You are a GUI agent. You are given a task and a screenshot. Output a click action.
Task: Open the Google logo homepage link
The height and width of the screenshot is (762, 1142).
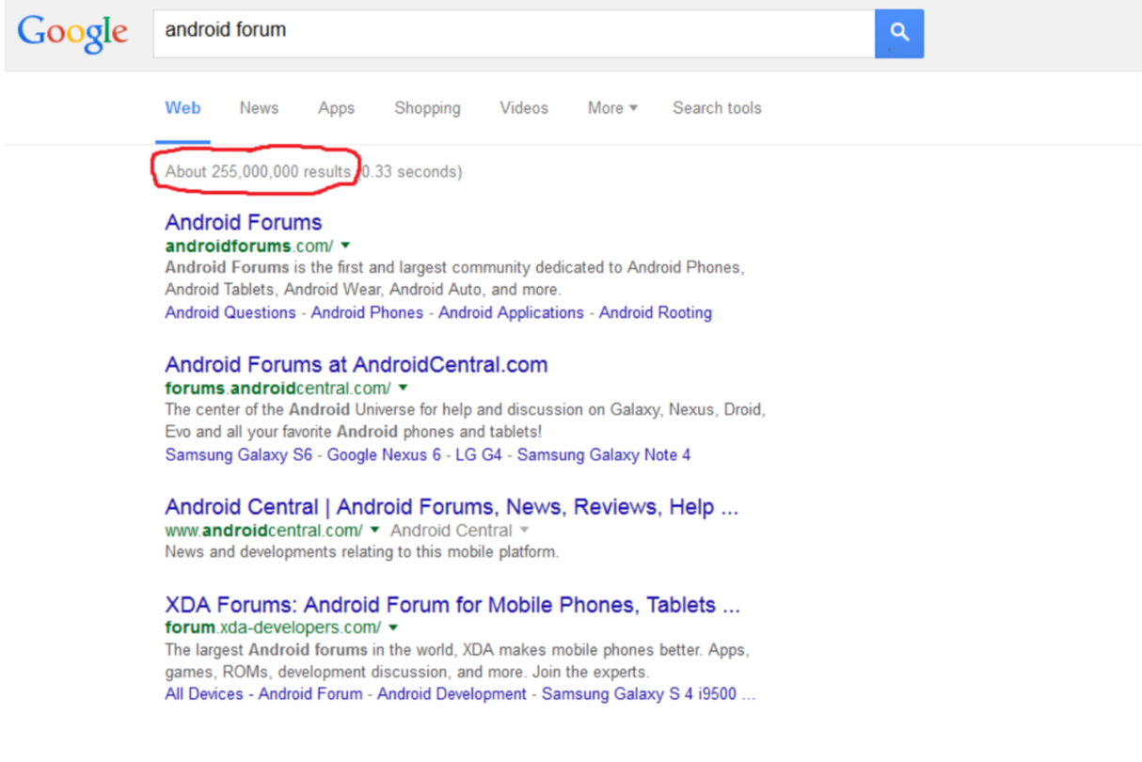tap(72, 33)
